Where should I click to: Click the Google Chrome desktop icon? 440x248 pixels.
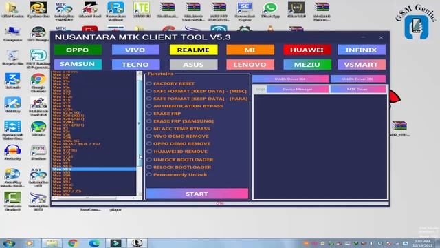pos(38,83)
